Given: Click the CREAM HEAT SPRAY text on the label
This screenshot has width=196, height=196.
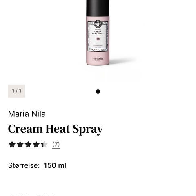Looking at the screenshot, I should tap(98, 33).
